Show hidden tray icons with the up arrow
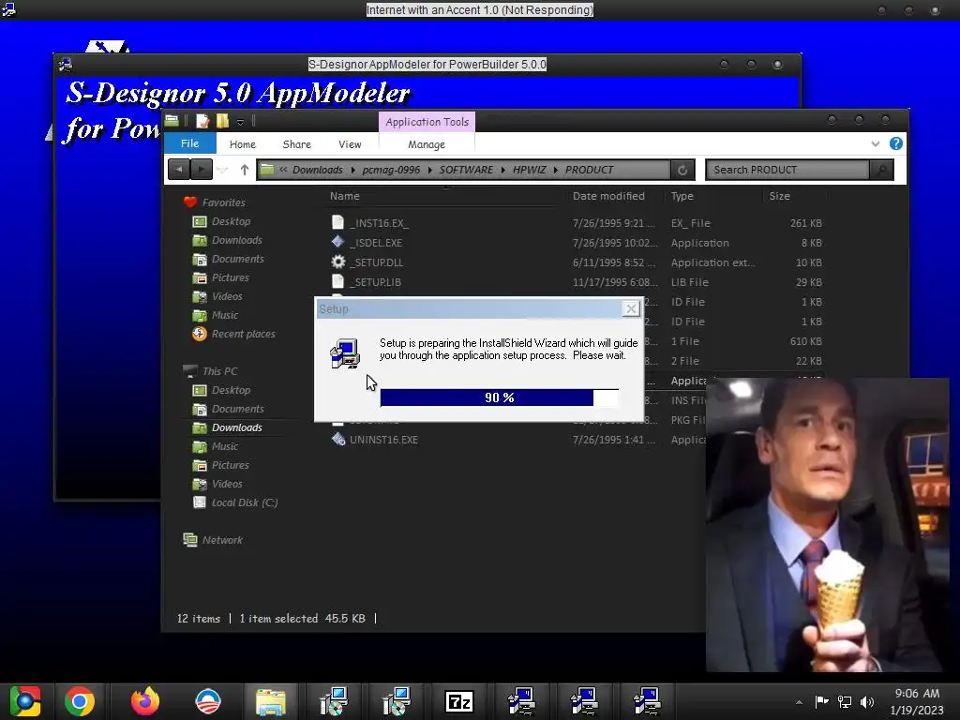 [x=799, y=702]
